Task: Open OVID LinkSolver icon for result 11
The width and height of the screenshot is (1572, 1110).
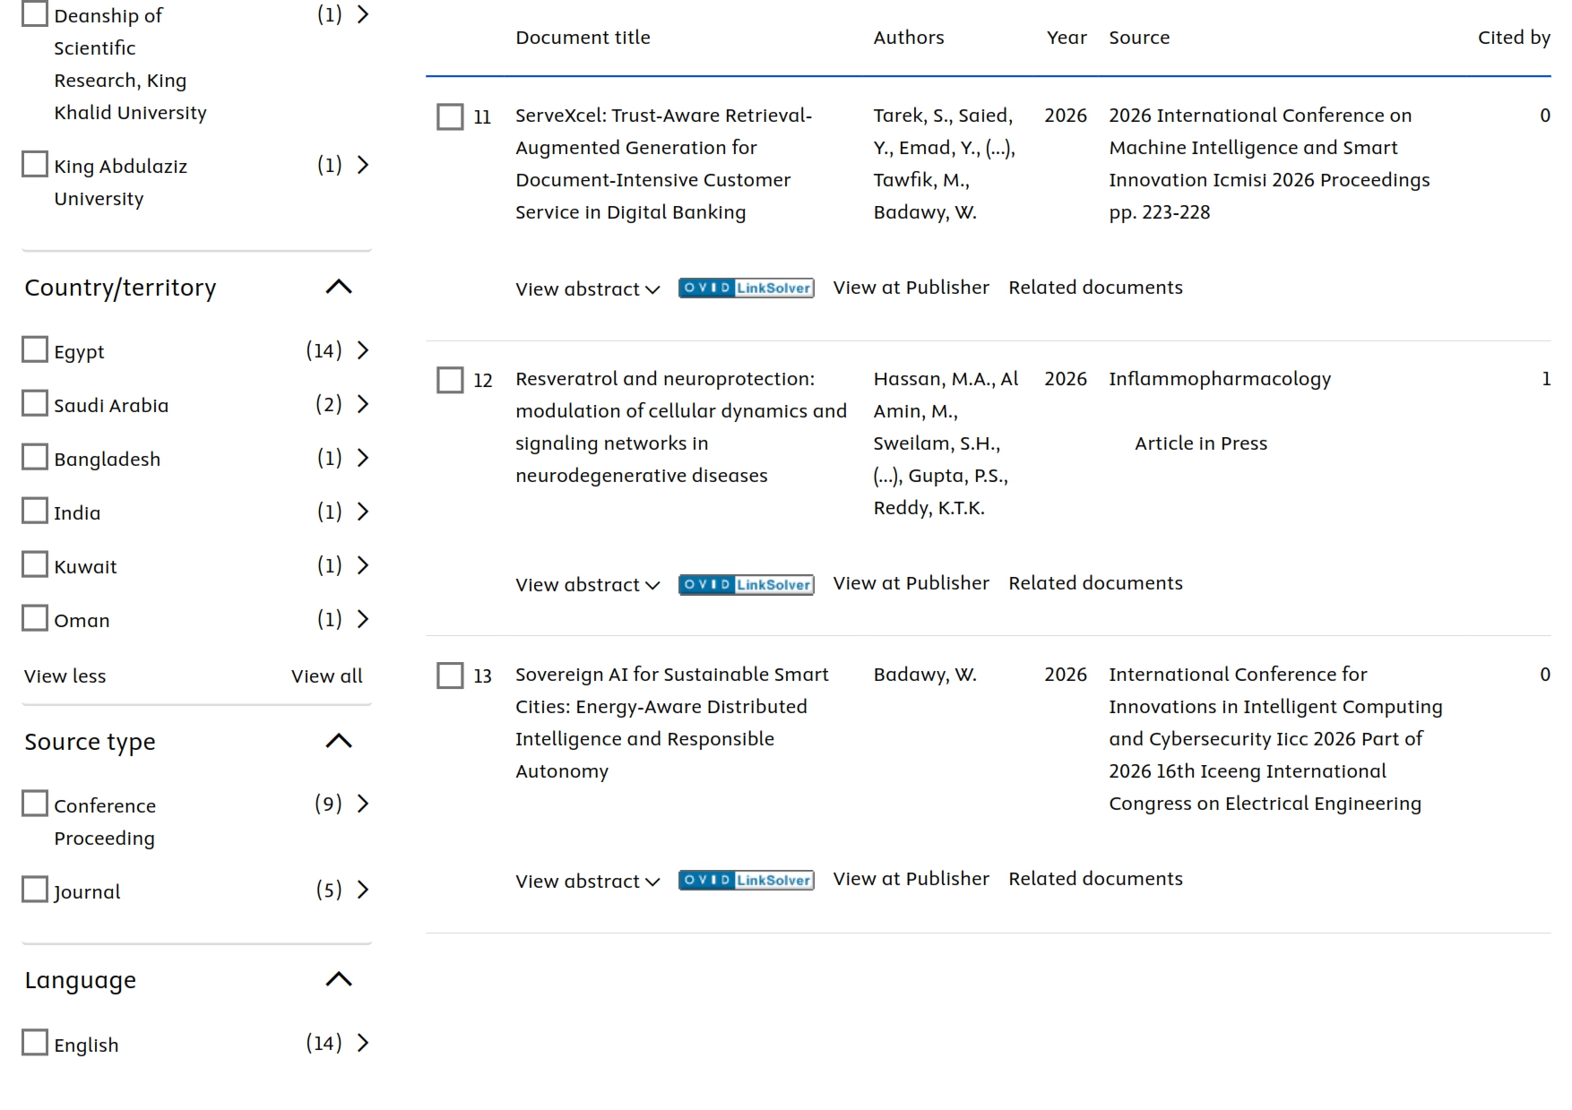Action: [x=746, y=288]
